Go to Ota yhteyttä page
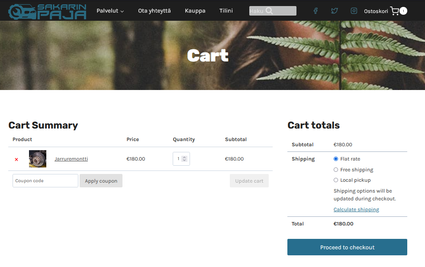Image resolution: width=425 pixels, height=267 pixels. point(154,11)
